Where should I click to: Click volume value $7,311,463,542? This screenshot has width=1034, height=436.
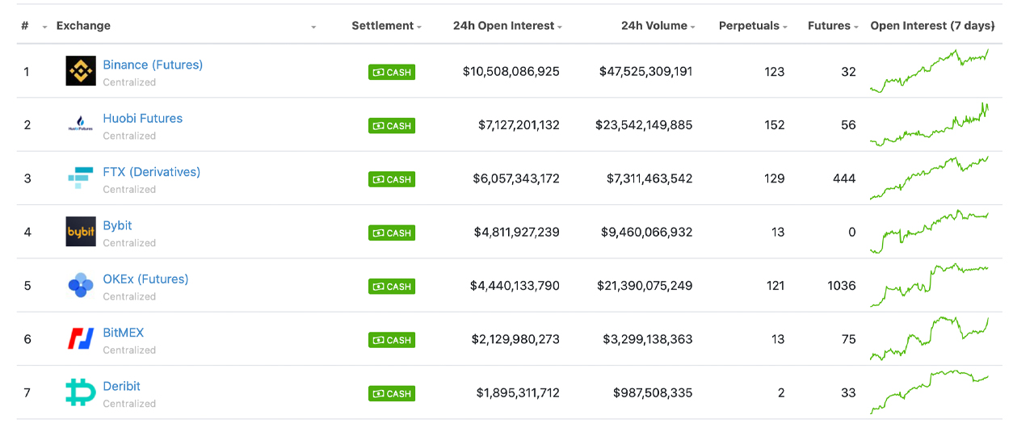(x=649, y=178)
